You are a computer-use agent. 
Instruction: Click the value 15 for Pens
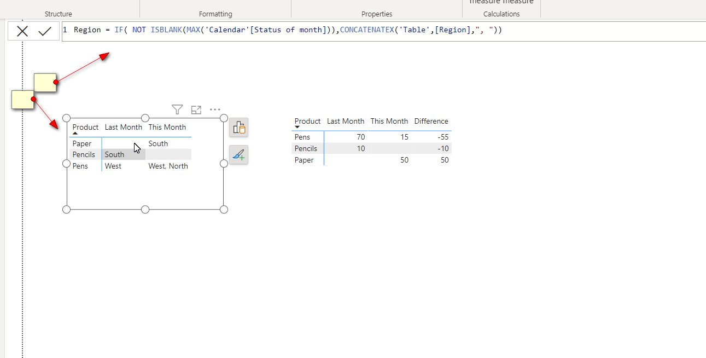click(x=404, y=137)
